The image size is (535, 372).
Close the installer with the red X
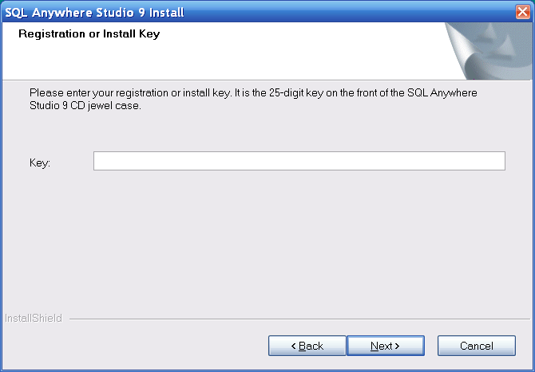pyautogui.click(x=523, y=11)
